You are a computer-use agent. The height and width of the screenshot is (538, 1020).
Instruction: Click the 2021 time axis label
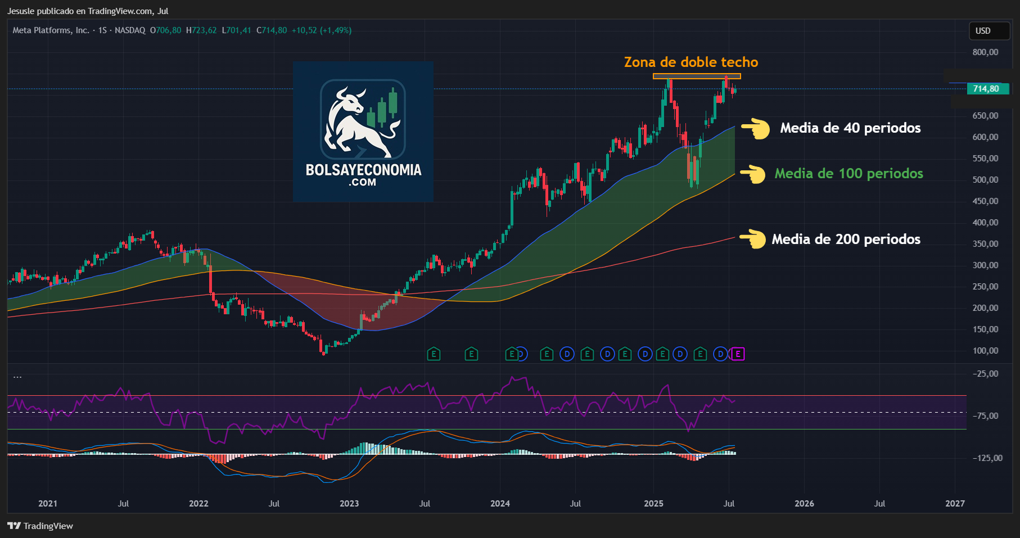coord(48,504)
